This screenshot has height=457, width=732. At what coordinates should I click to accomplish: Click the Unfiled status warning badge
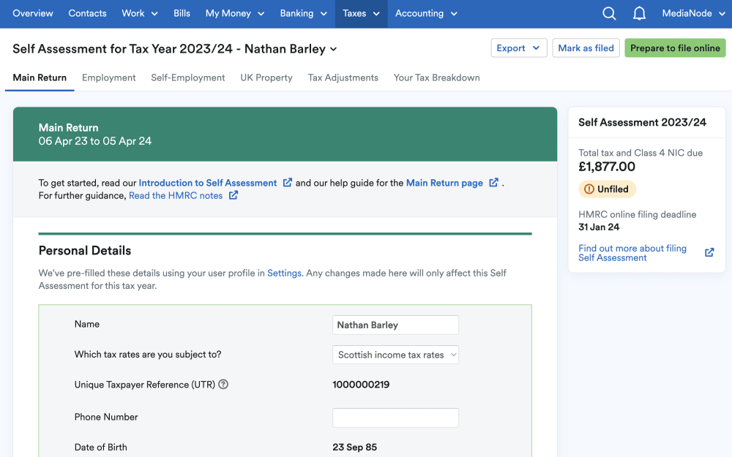click(607, 189)
